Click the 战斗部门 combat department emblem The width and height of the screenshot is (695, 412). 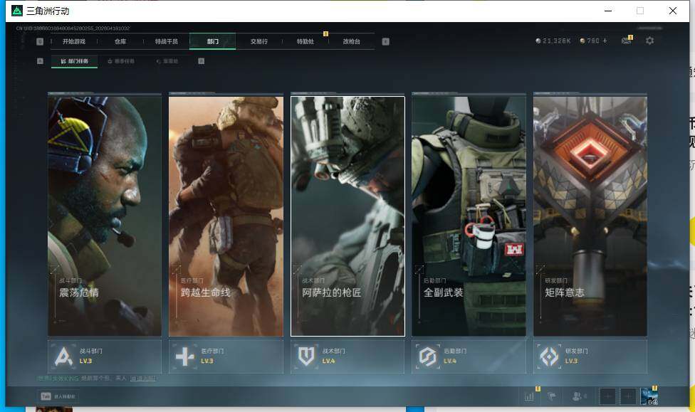tap(65, 356)
